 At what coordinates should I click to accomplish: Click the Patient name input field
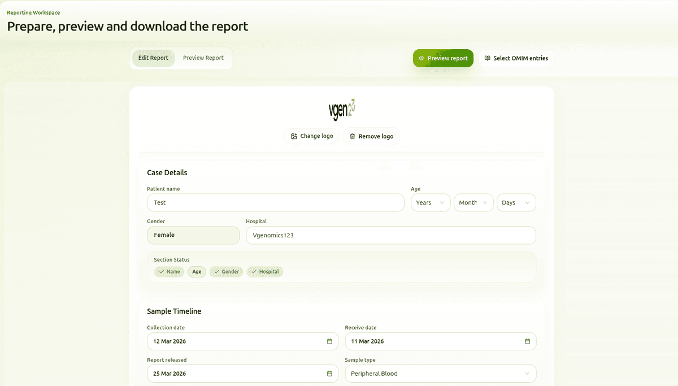click(x=275, y=202)
